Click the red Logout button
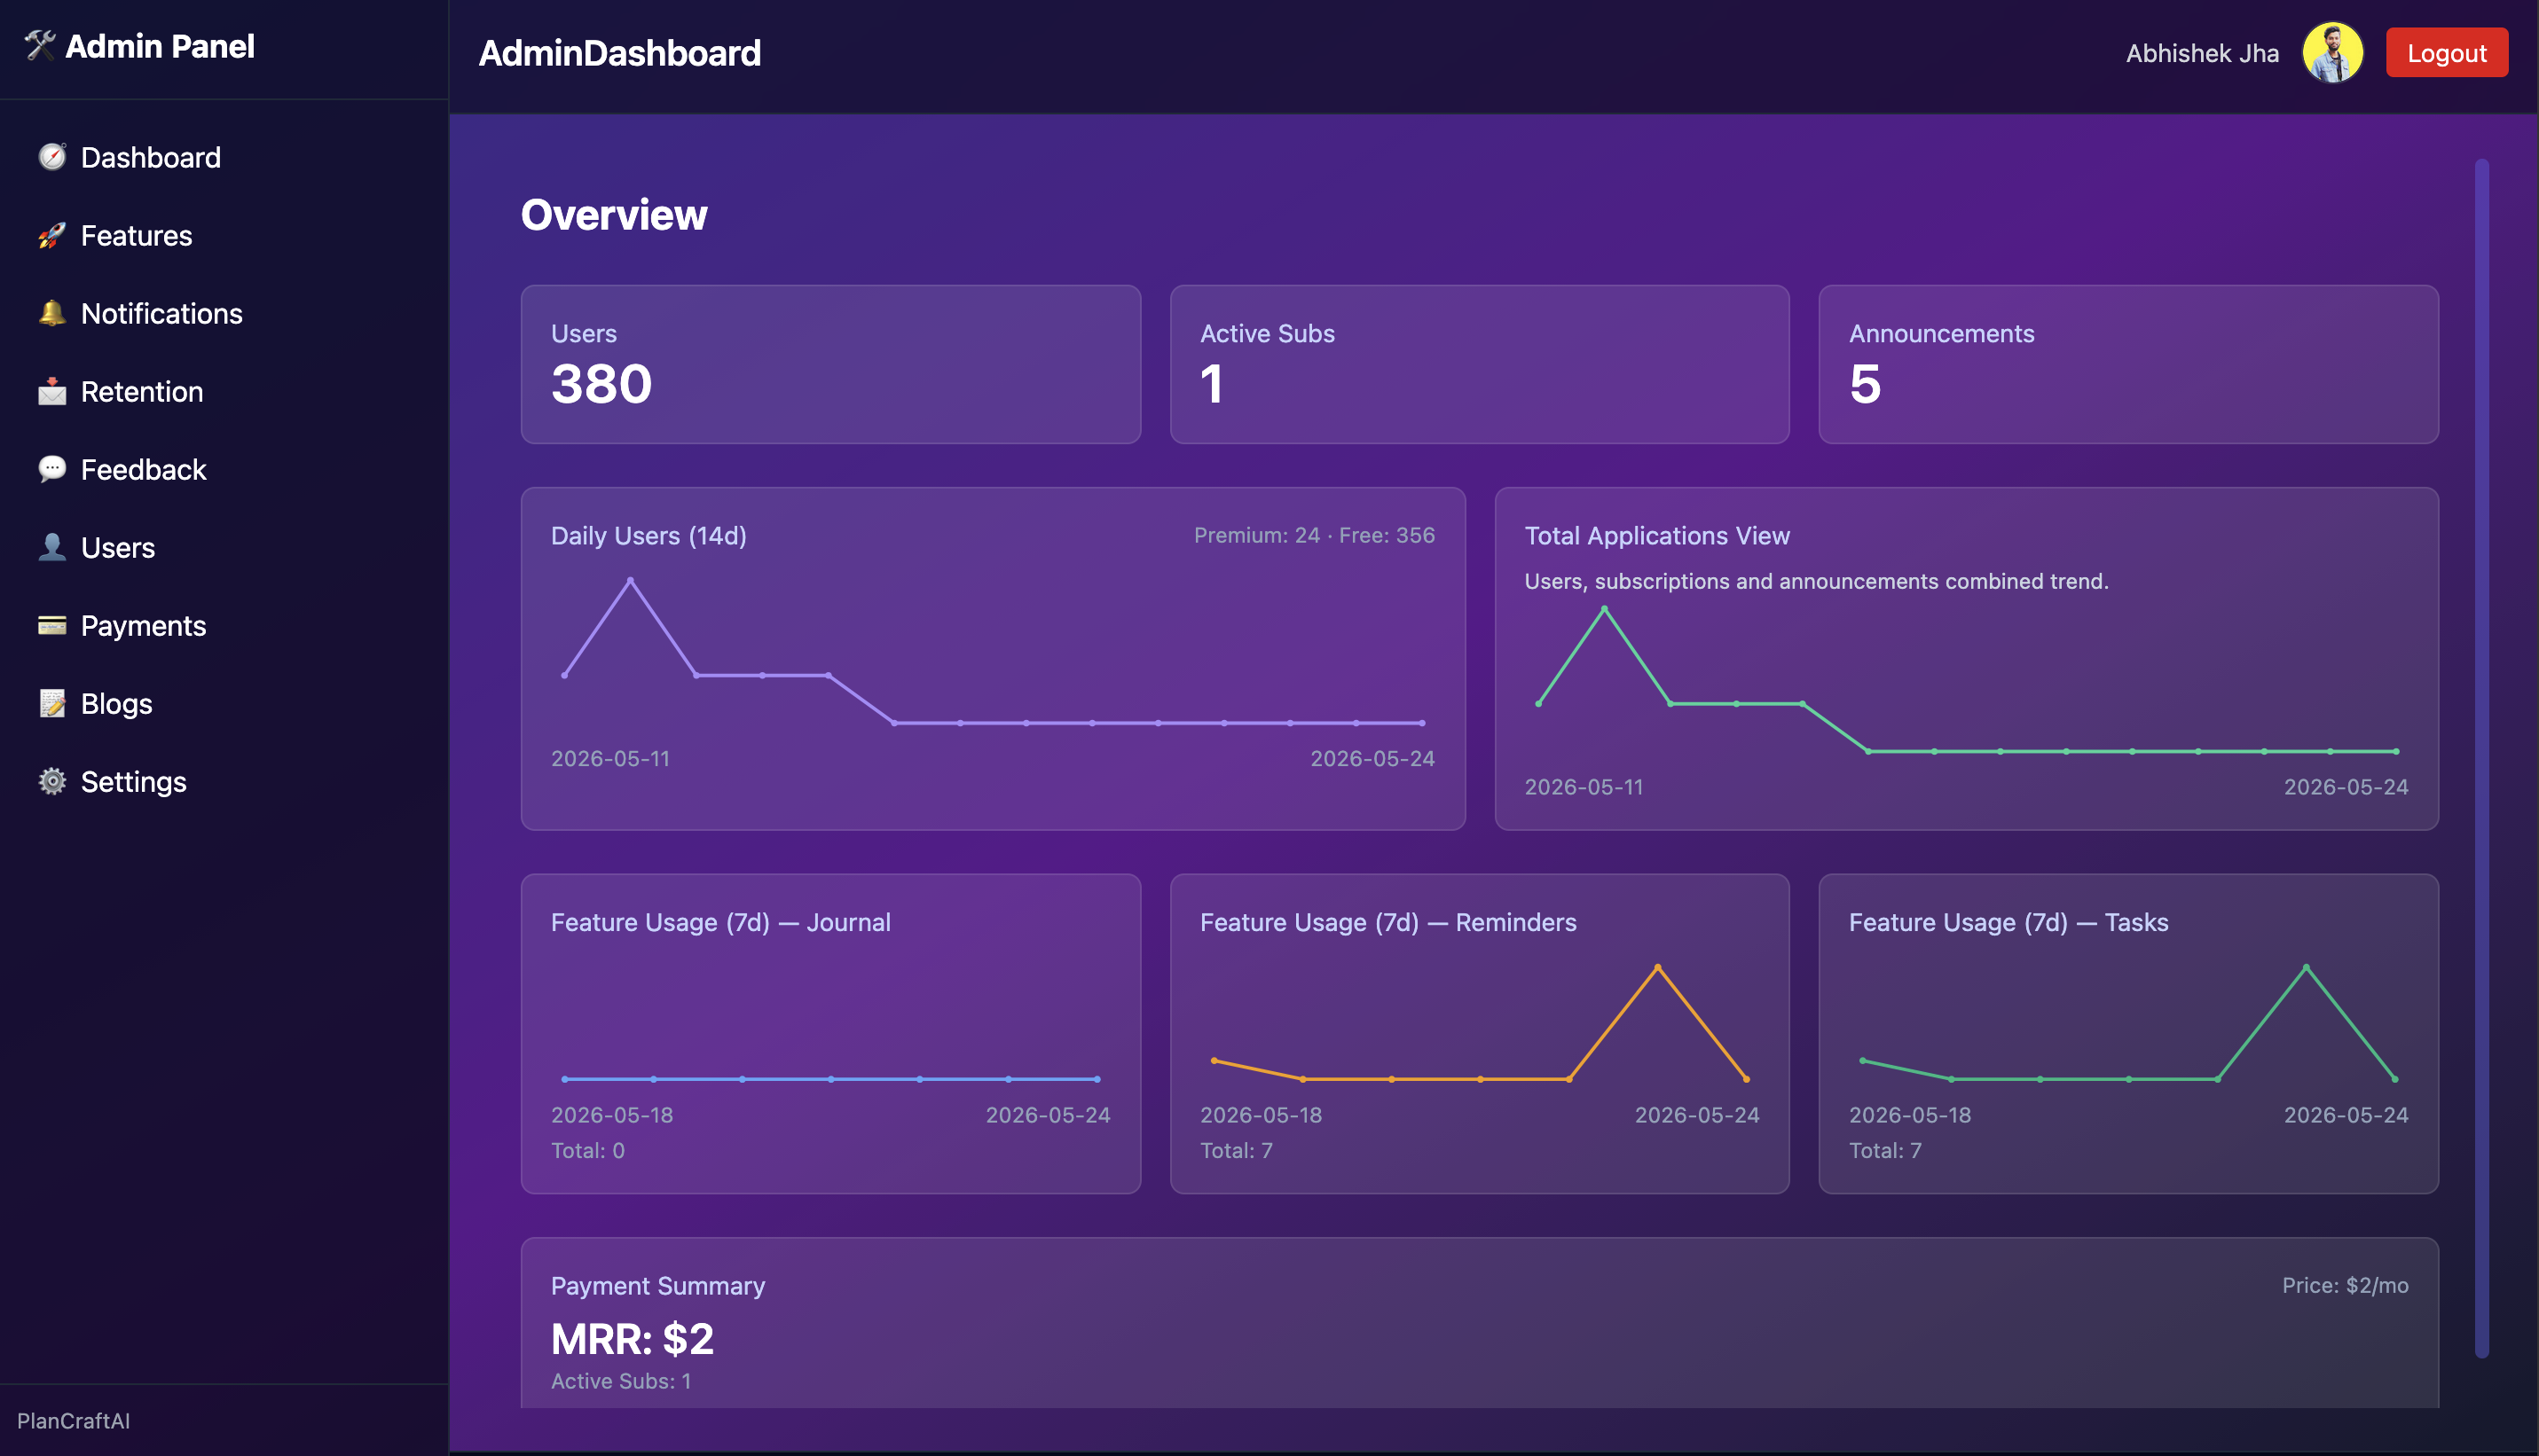The image size is (2539, 1456). click(x=2446, y=53)
